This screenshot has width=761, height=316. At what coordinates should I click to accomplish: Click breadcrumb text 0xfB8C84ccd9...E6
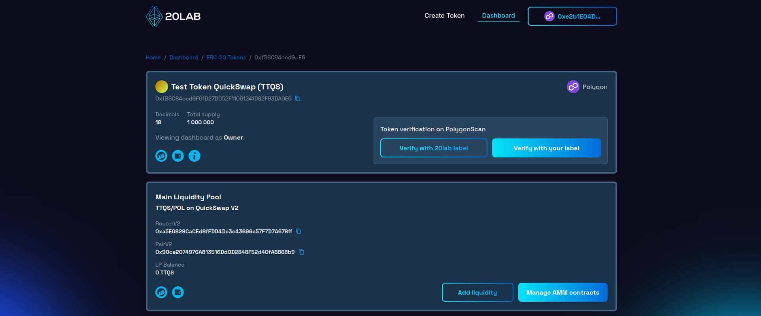pyautogui.click(x=280, y=57)
